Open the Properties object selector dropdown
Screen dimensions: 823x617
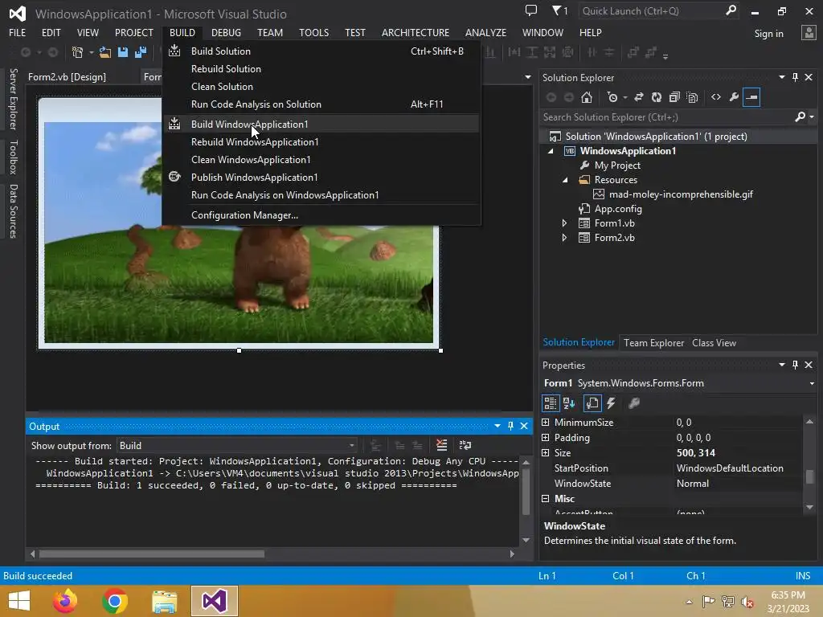(x=812, y=383)
